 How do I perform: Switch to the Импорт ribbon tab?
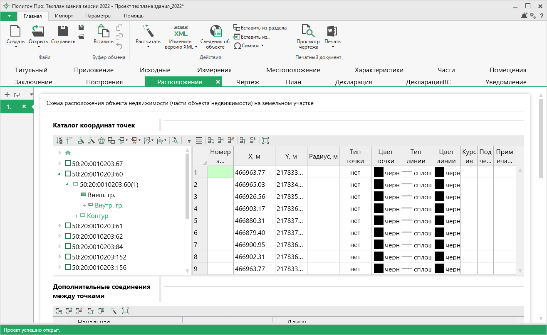64,16
